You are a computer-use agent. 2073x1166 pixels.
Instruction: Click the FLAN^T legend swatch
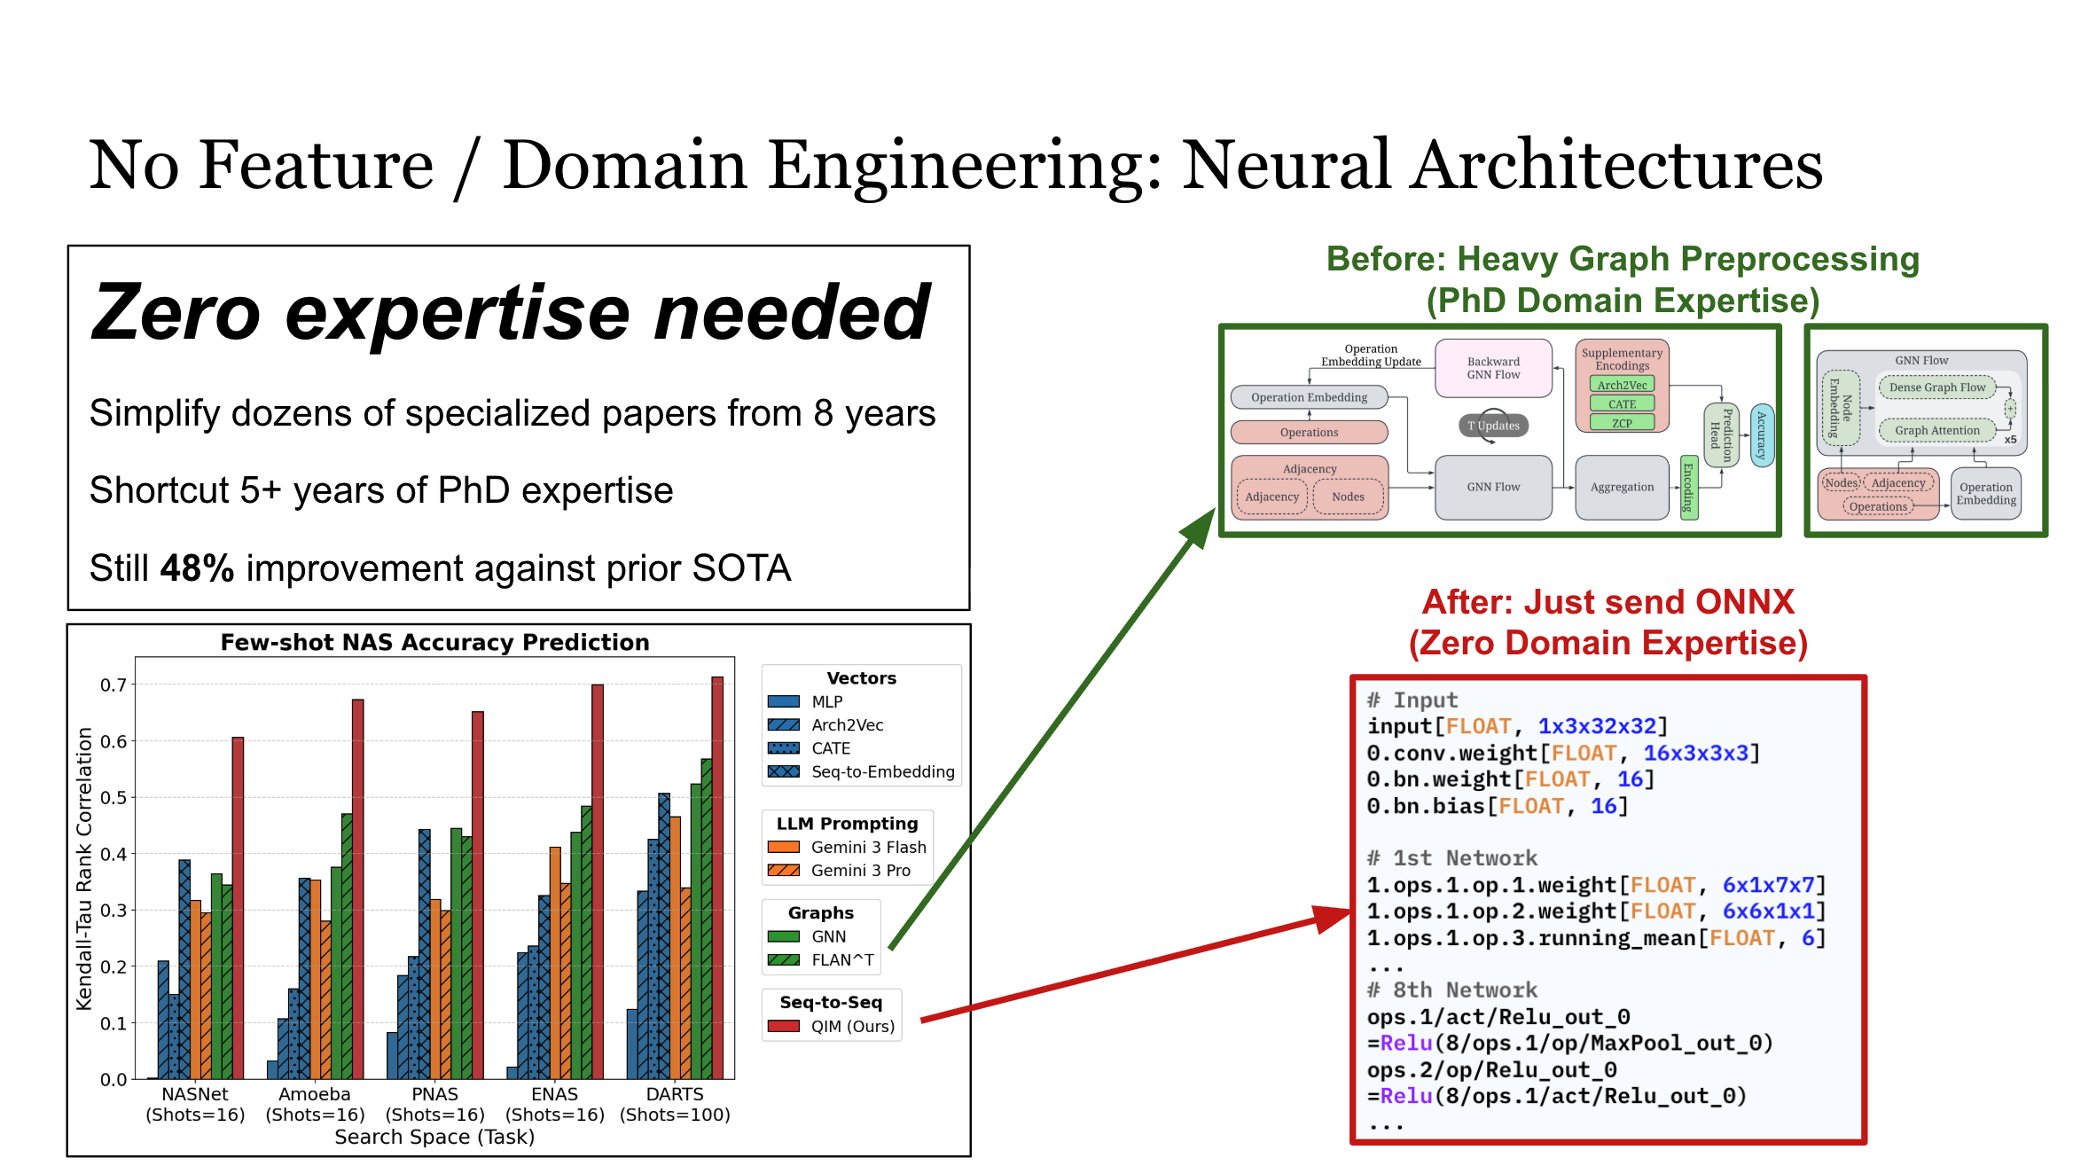click(783, 959)
